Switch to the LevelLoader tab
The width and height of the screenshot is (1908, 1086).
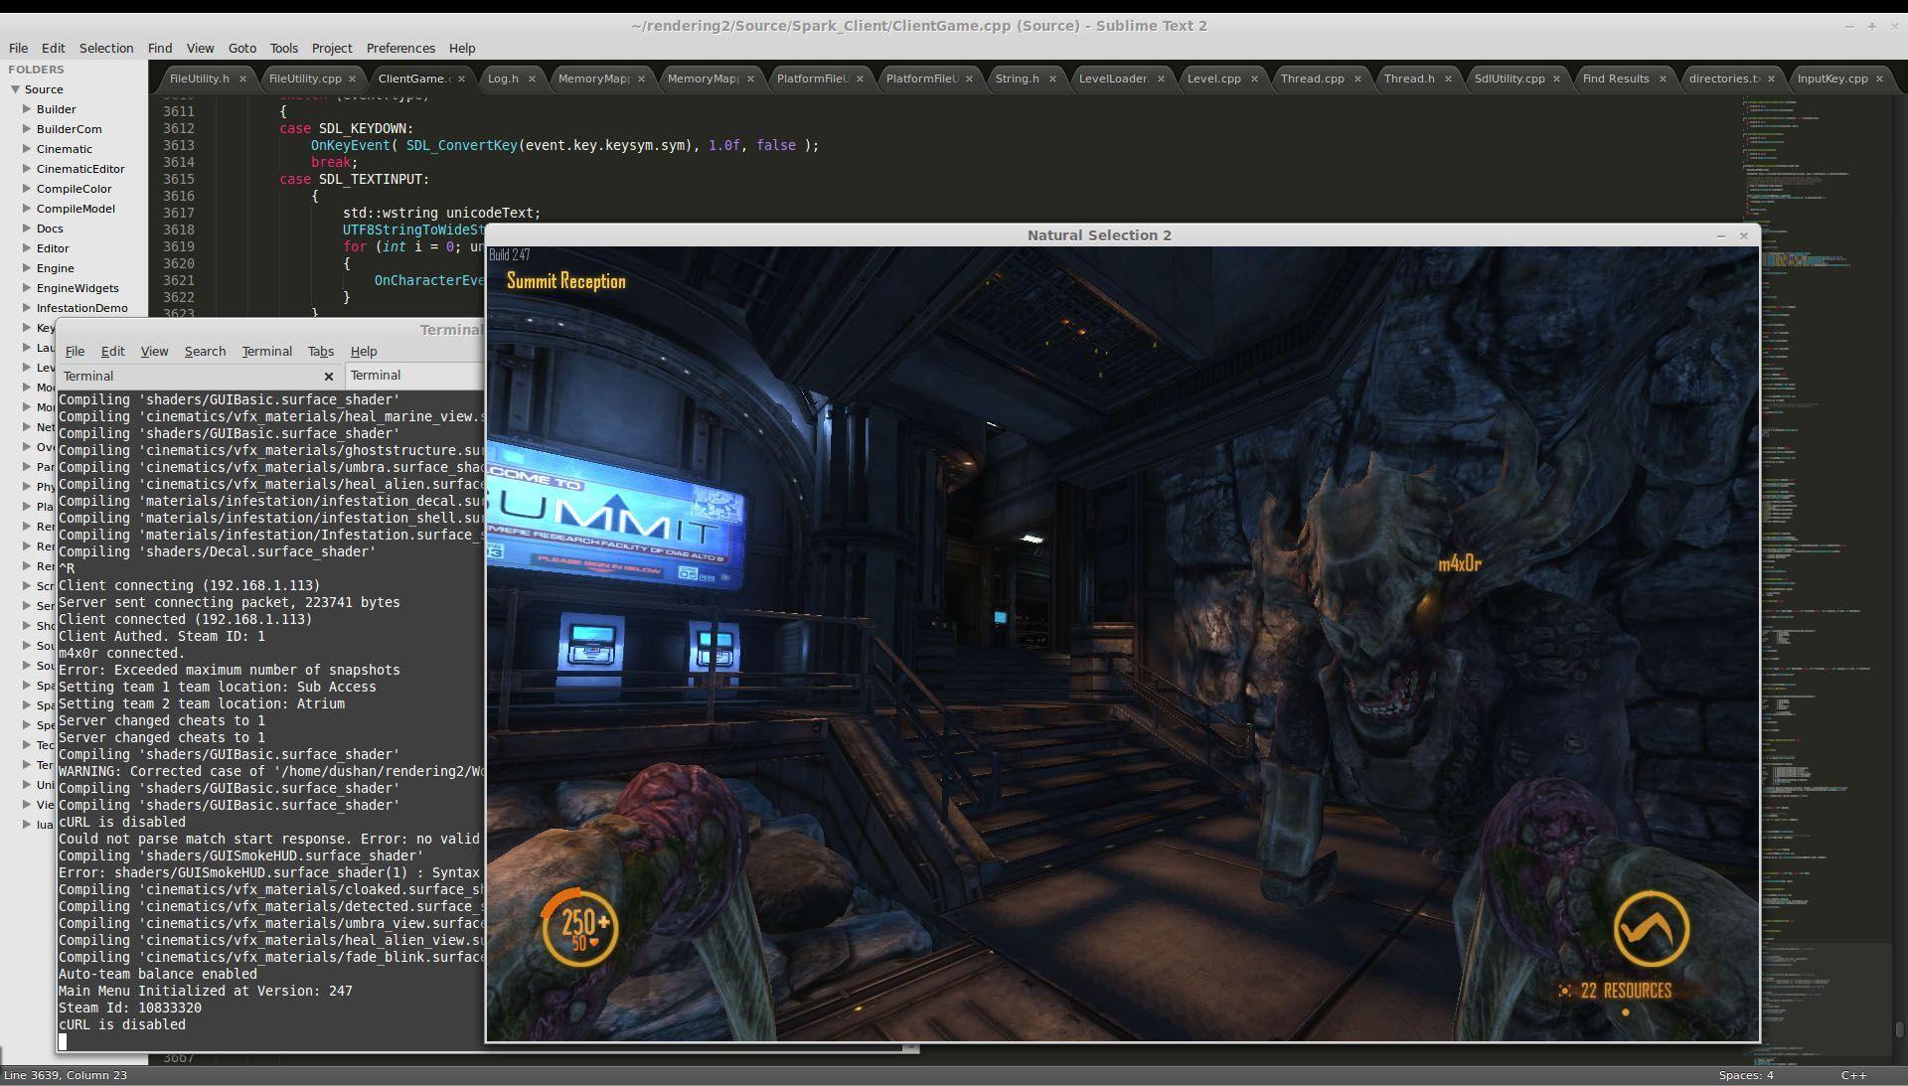pos(1113,78)
